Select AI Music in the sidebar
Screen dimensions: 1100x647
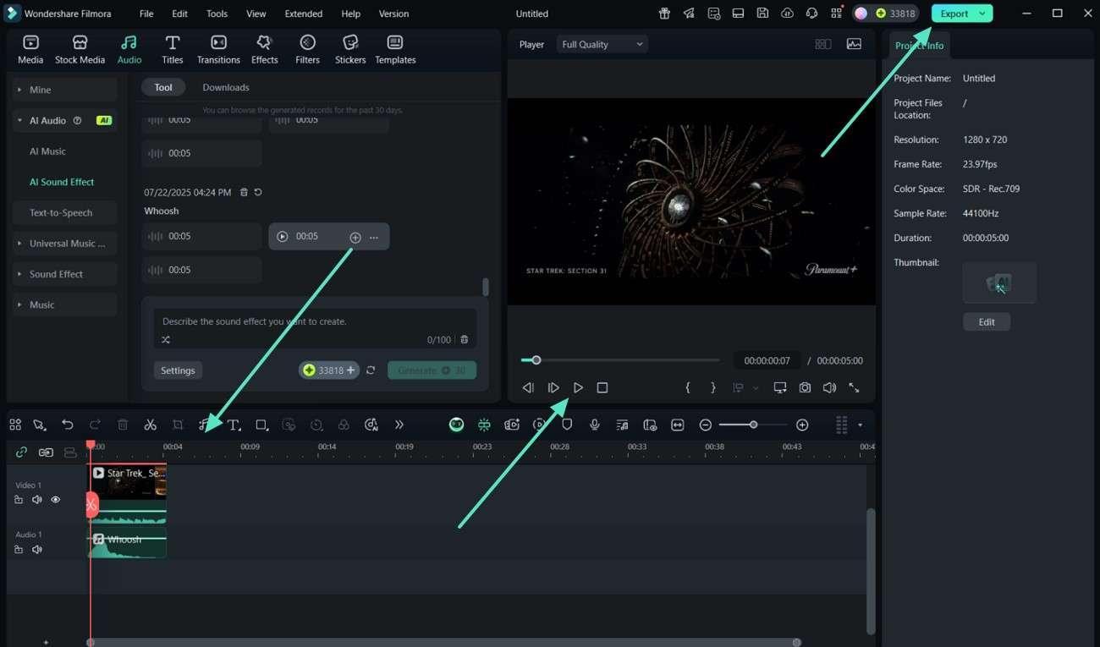(x=47, y=151)
